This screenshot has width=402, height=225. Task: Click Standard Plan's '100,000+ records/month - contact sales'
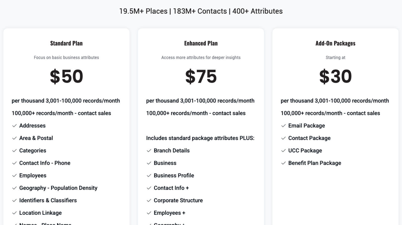61,113
